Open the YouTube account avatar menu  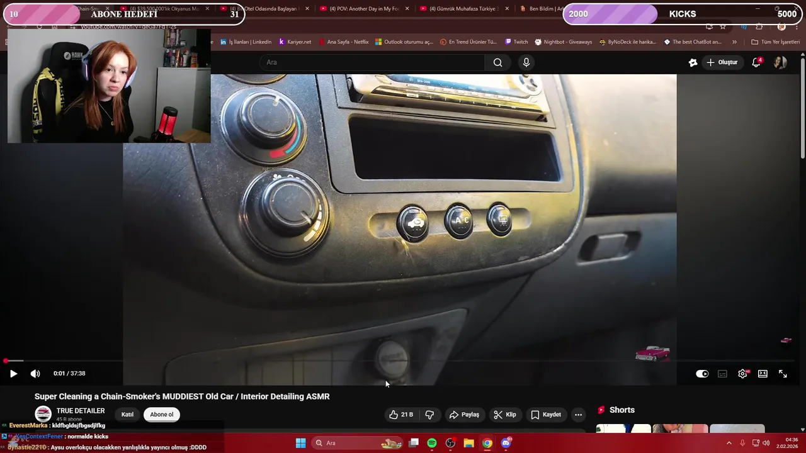(780, 62)
